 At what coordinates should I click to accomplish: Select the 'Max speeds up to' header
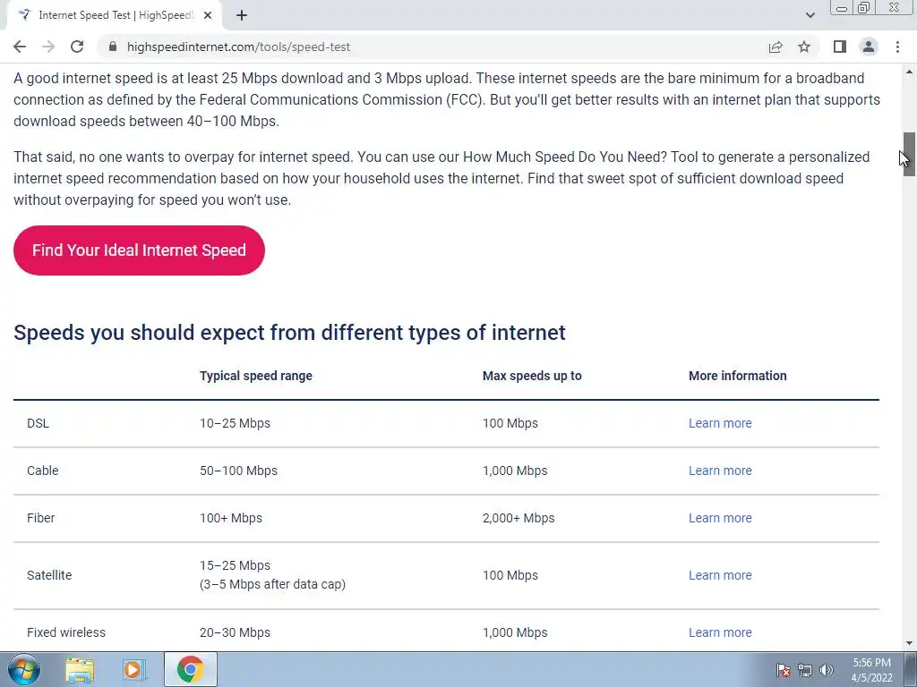(x=532, y=376)
